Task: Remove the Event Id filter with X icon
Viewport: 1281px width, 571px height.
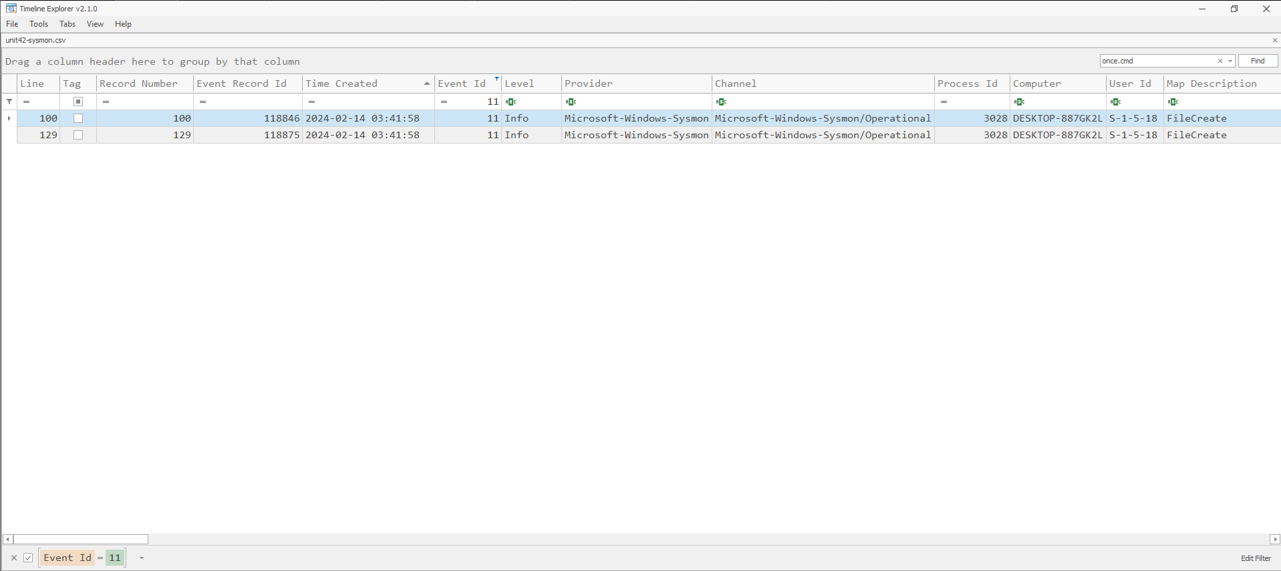Action: 14,558
